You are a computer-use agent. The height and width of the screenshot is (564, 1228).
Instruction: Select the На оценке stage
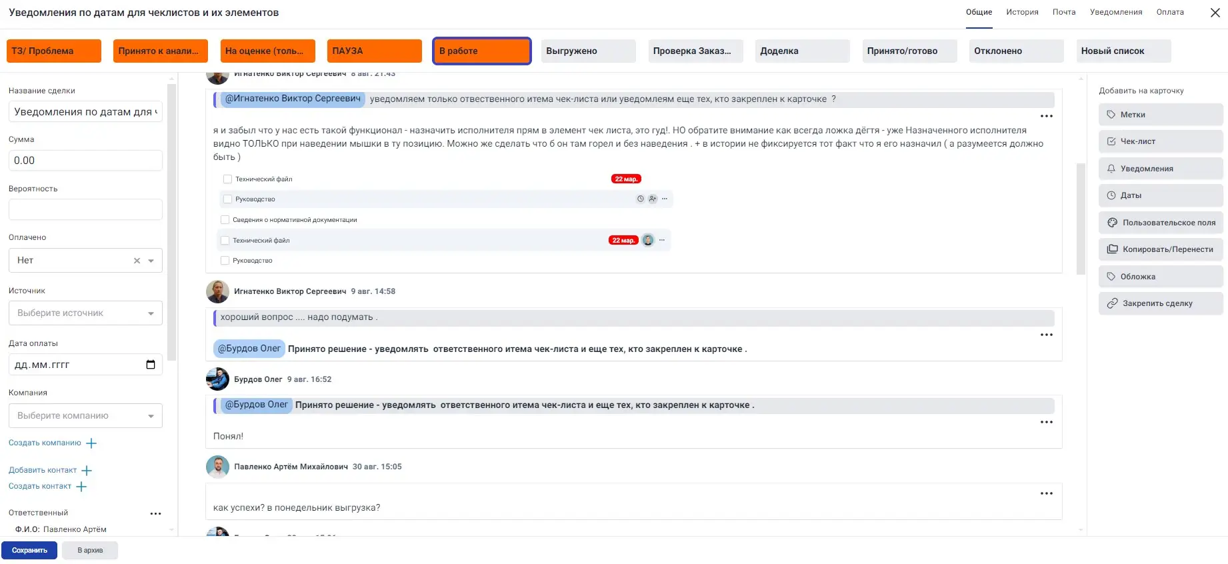[268, 51]
